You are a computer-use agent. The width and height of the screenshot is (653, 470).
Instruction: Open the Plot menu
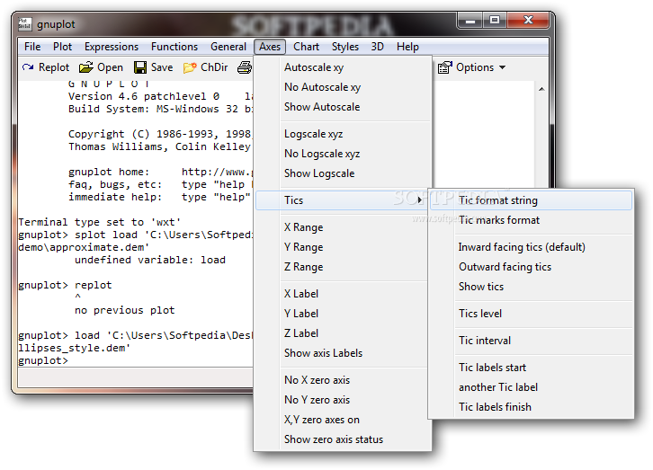[62, 47]
